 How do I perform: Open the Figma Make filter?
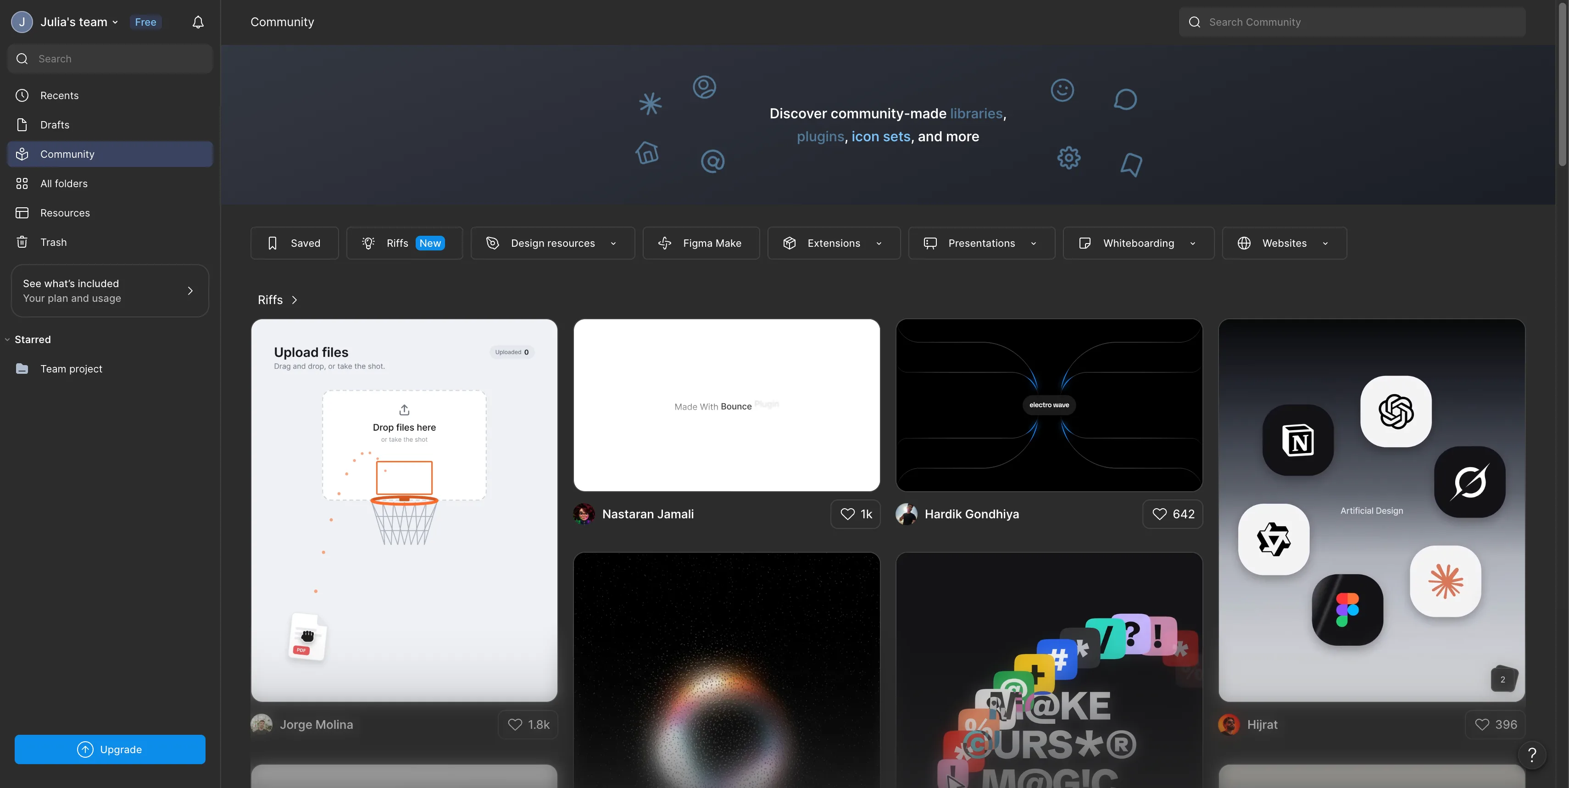click(x=701, y=243)
